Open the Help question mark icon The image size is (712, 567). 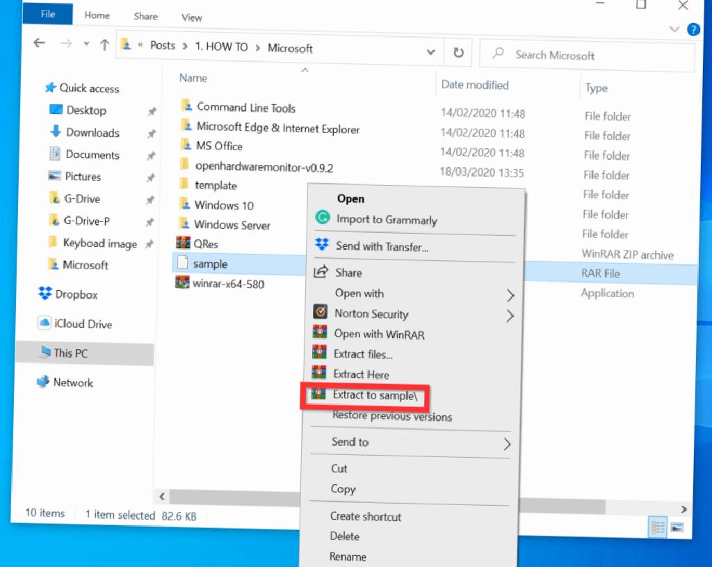pyautogui.click(x=693, y=29)
